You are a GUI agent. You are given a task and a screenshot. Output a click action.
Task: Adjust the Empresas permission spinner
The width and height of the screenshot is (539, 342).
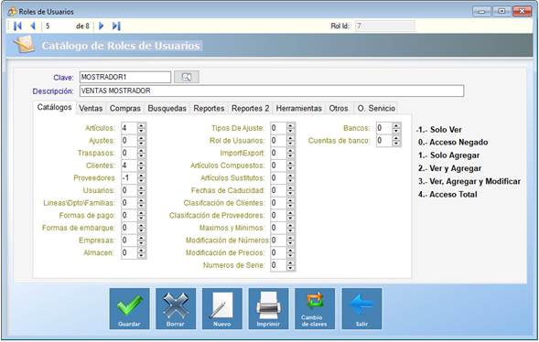point(134,240)
